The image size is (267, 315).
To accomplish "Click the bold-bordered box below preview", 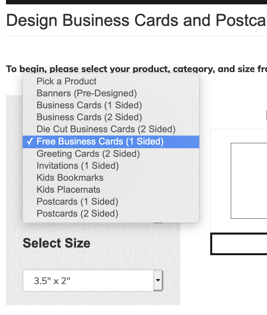I will (239, 244).
